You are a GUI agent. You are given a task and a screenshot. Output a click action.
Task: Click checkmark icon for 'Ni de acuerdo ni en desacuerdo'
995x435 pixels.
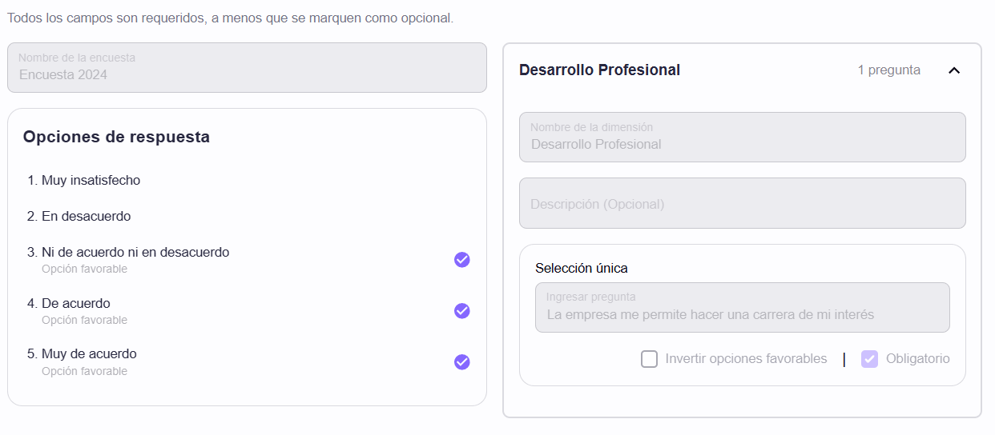[x=462, y=260]
